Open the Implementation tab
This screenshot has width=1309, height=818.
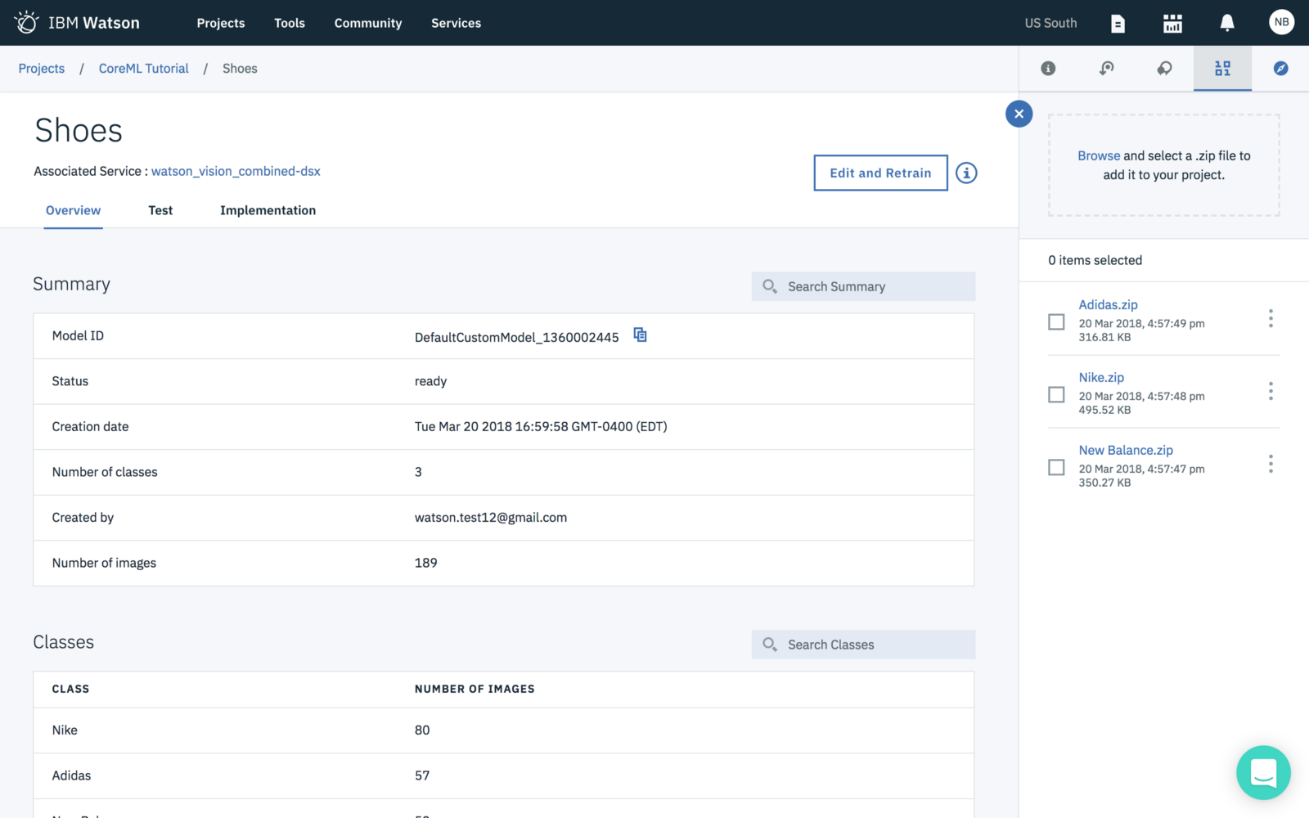point(268,210)
